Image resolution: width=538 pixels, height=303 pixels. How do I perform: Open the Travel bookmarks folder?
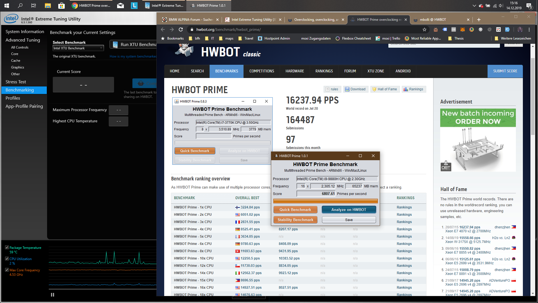point(246,38)
